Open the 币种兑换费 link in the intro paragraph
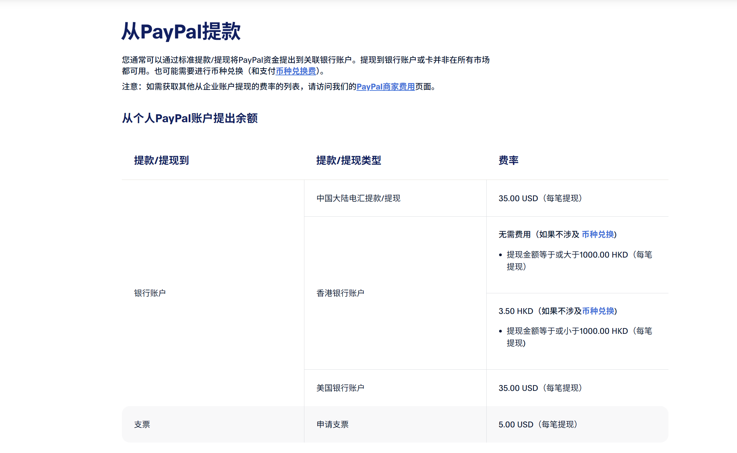737x453 pixels. click(296, 71)
